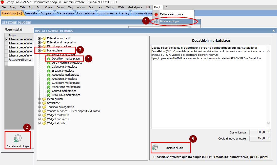The width and height of the screenshot is (277, 165).
Task: Click the BricoBravo marketplace puzzle icon
Action: [49, 95]
